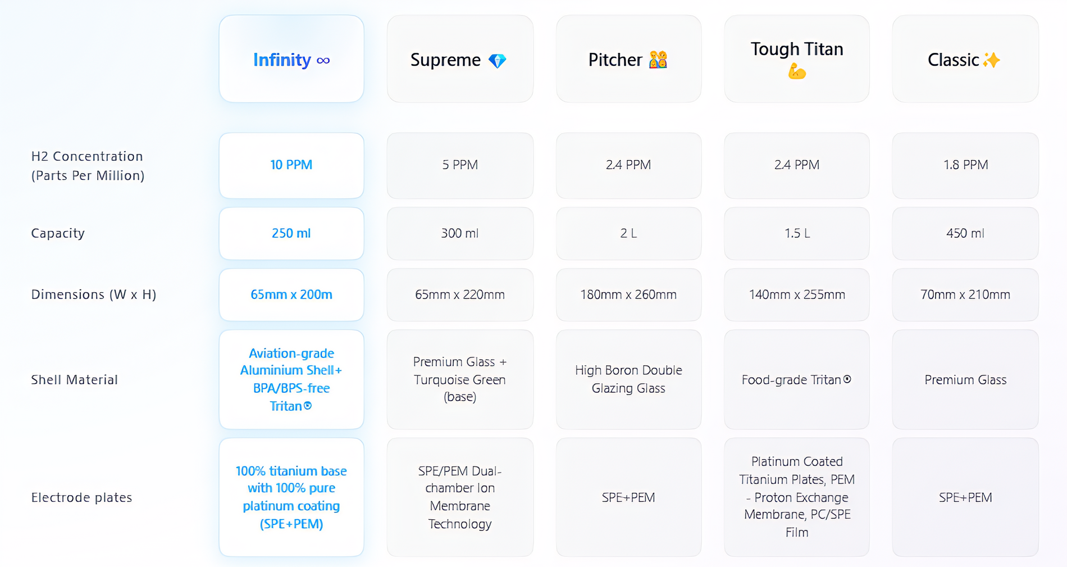The width and height of the screenshot is (1067, 567).
Task: Select the Infinity product header card
Action: (291, 59)
